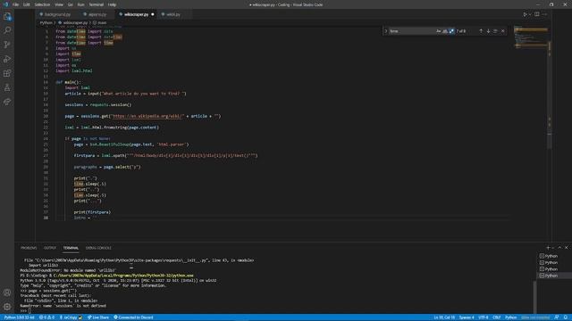572x321 pixels.
Task: Open the Testing flask view
Action: pyautogui.click(x=7, y=87)
